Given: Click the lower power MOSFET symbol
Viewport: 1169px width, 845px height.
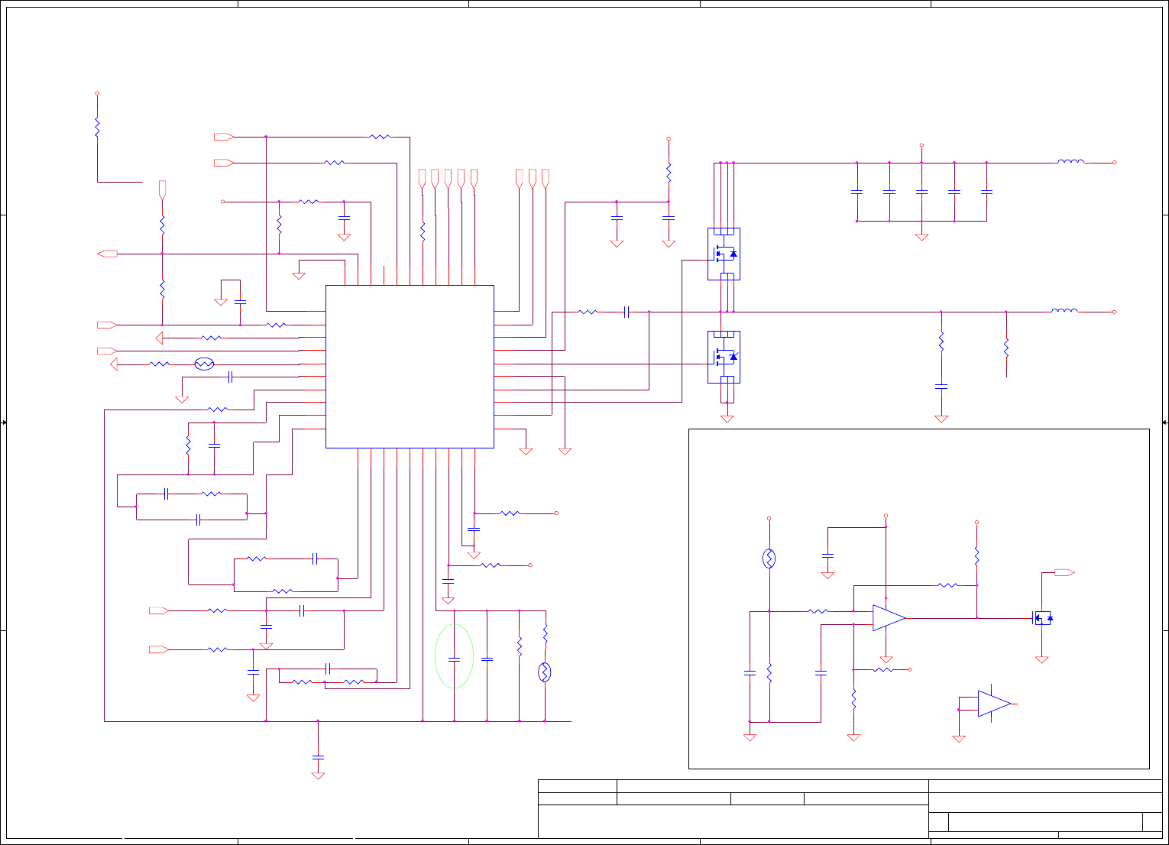Looking at the screenshot, I should point(724,357).
